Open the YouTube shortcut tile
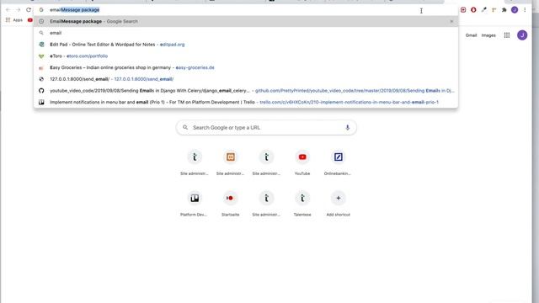Viewport: 539px width, 303px height. (x=302, y=162)
